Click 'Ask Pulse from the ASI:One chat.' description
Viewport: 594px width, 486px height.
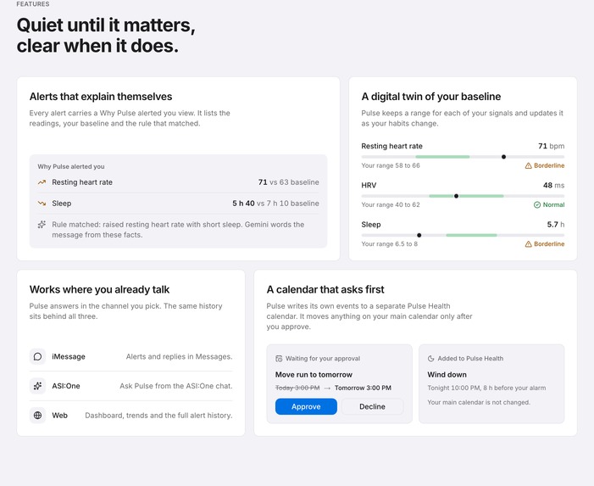176,386
